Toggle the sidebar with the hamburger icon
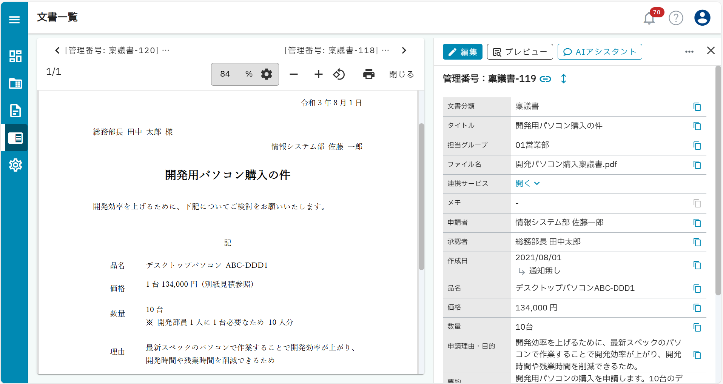The width and height of the screenshot is (723, 384). click(14, 20)
